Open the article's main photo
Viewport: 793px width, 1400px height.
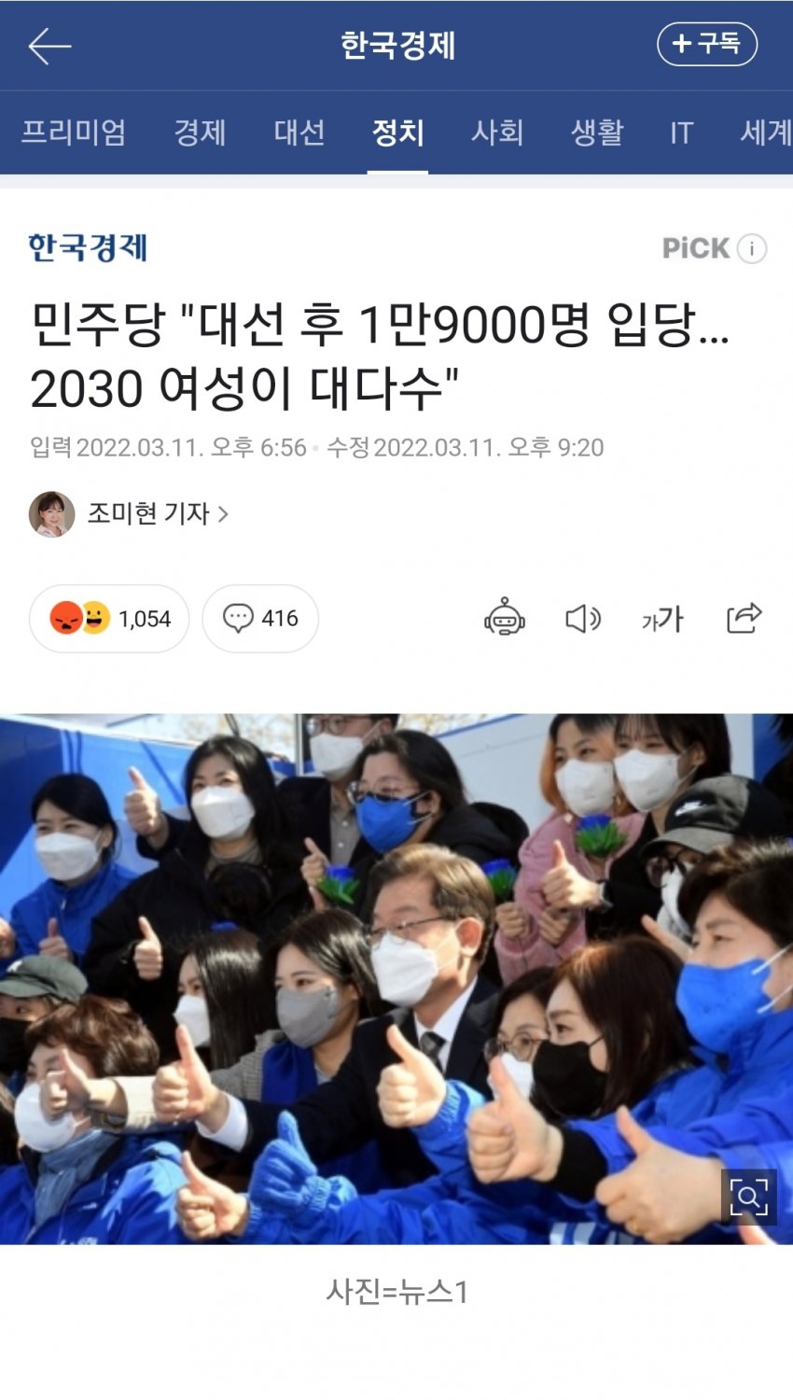(396, 979)
